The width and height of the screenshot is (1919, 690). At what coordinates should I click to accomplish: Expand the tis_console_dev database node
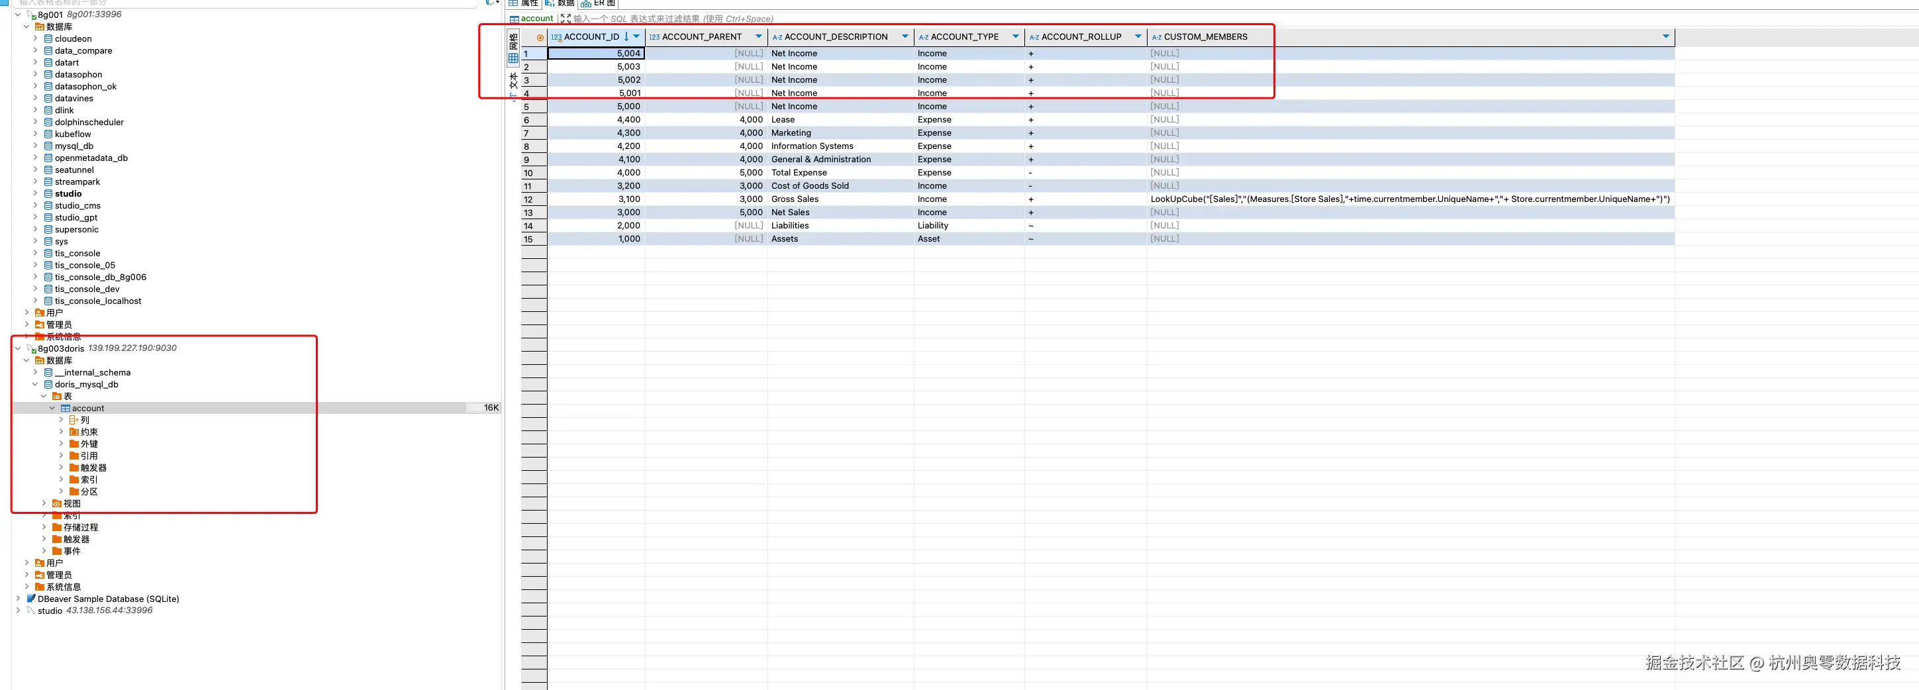35,289
